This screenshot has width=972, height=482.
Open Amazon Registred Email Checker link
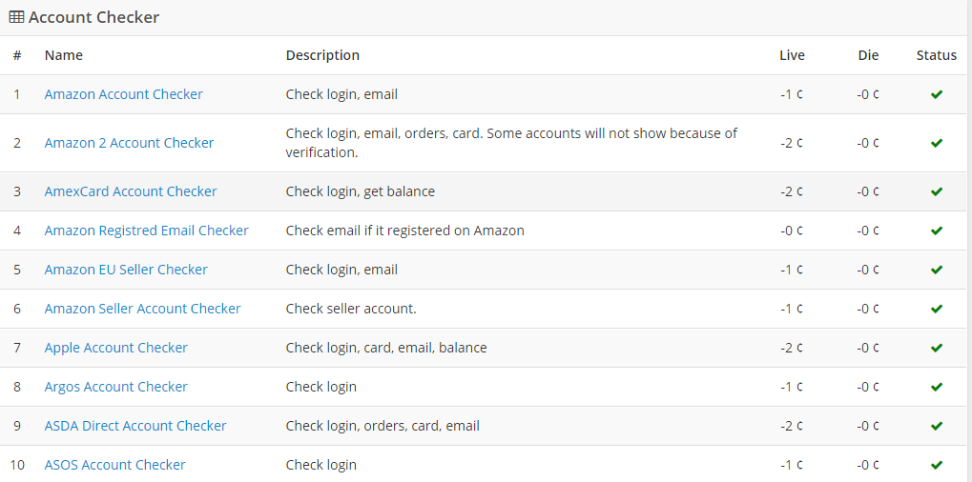pos(146,231)
